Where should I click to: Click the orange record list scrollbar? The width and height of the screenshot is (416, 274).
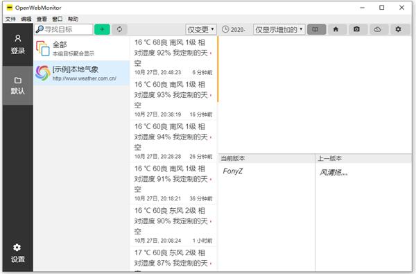pyautogui.click(x=218, y=69)
